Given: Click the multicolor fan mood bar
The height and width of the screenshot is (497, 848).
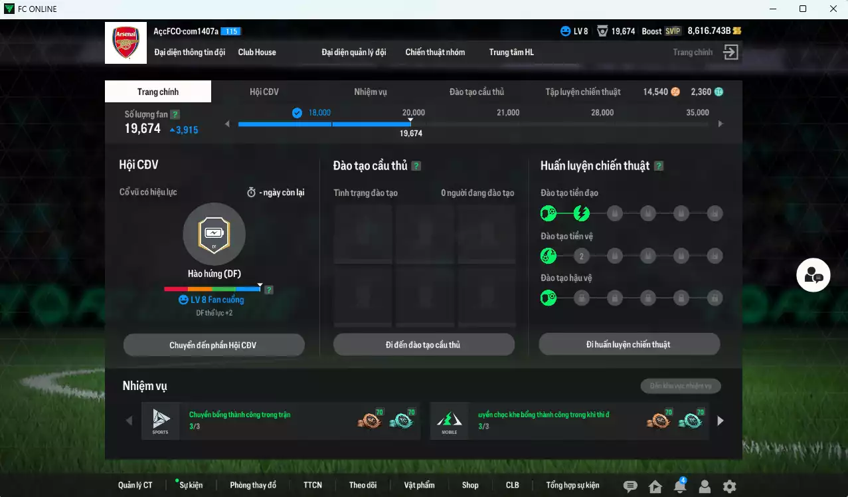Looking at the screenshot, I should click(x=212, y=289).
